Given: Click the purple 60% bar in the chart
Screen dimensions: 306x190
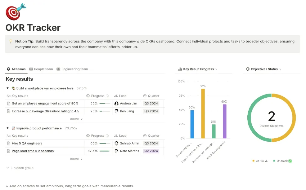Looking at the screenshot, I should [225, 122].
